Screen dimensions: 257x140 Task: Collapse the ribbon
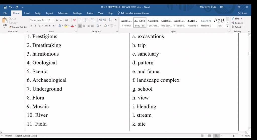249,31
